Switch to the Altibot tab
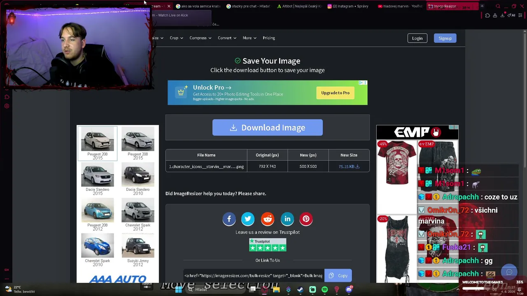The image size is (527, 296). coord(299,6)
